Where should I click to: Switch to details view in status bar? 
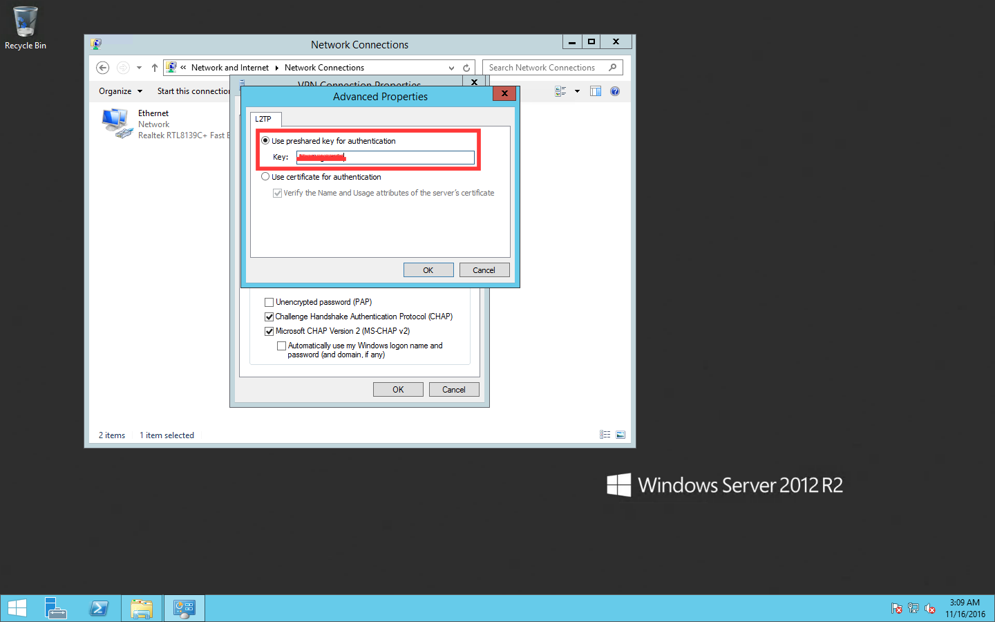(x=605, y=435)
